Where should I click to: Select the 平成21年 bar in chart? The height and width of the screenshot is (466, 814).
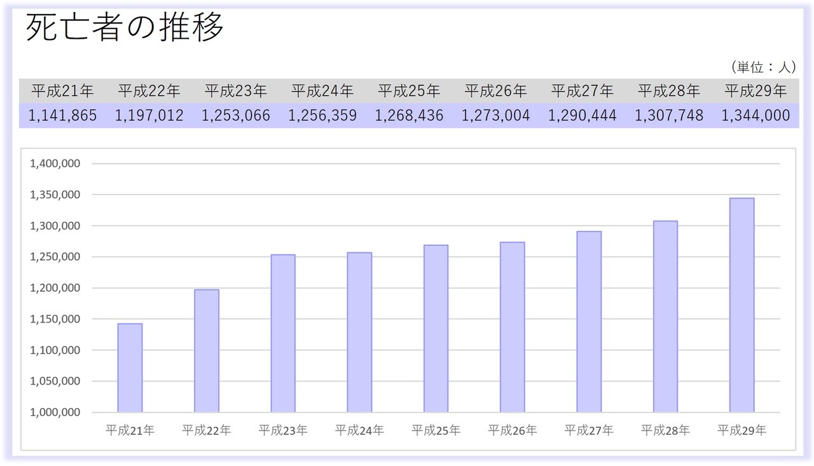130,368
